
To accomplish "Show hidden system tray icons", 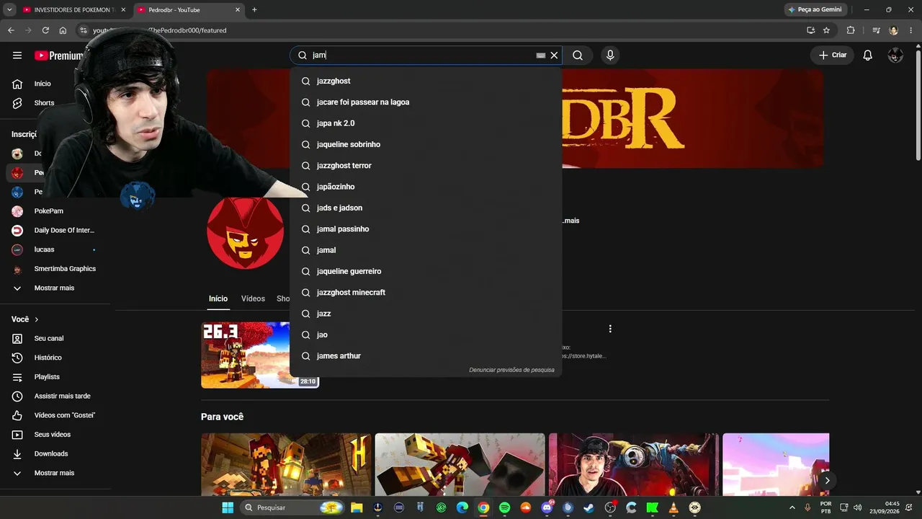I will tap(792, 507).
